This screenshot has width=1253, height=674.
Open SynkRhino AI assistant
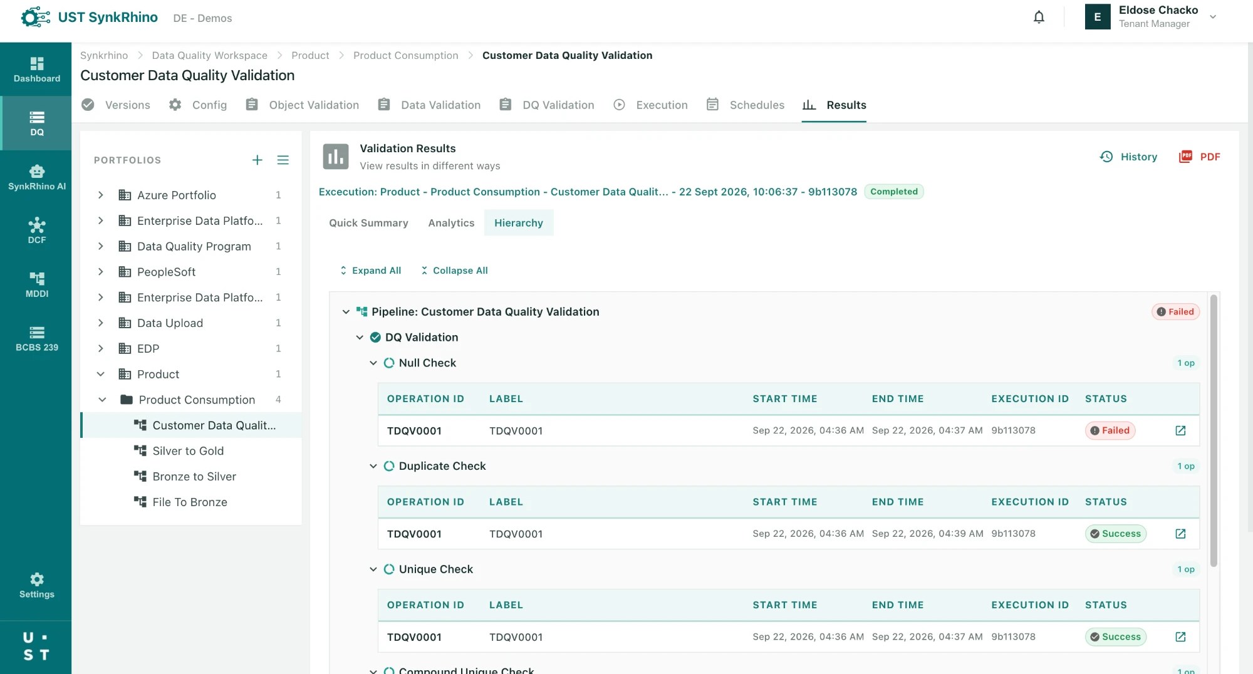(37, 177)
